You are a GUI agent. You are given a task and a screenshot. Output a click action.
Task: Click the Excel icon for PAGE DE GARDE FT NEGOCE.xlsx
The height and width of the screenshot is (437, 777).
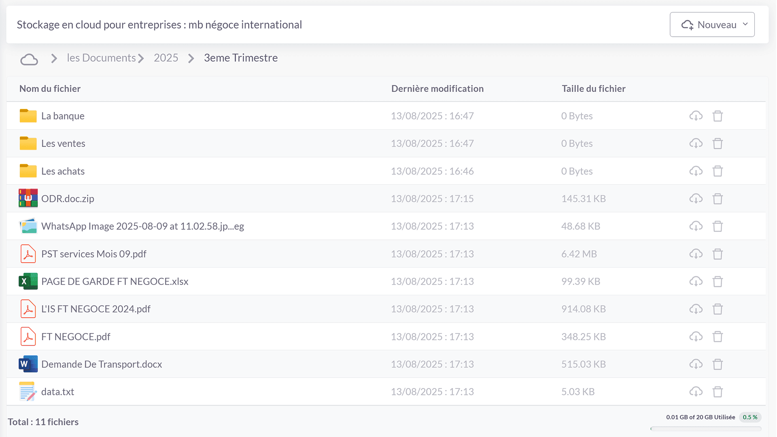tap(28, 281)
